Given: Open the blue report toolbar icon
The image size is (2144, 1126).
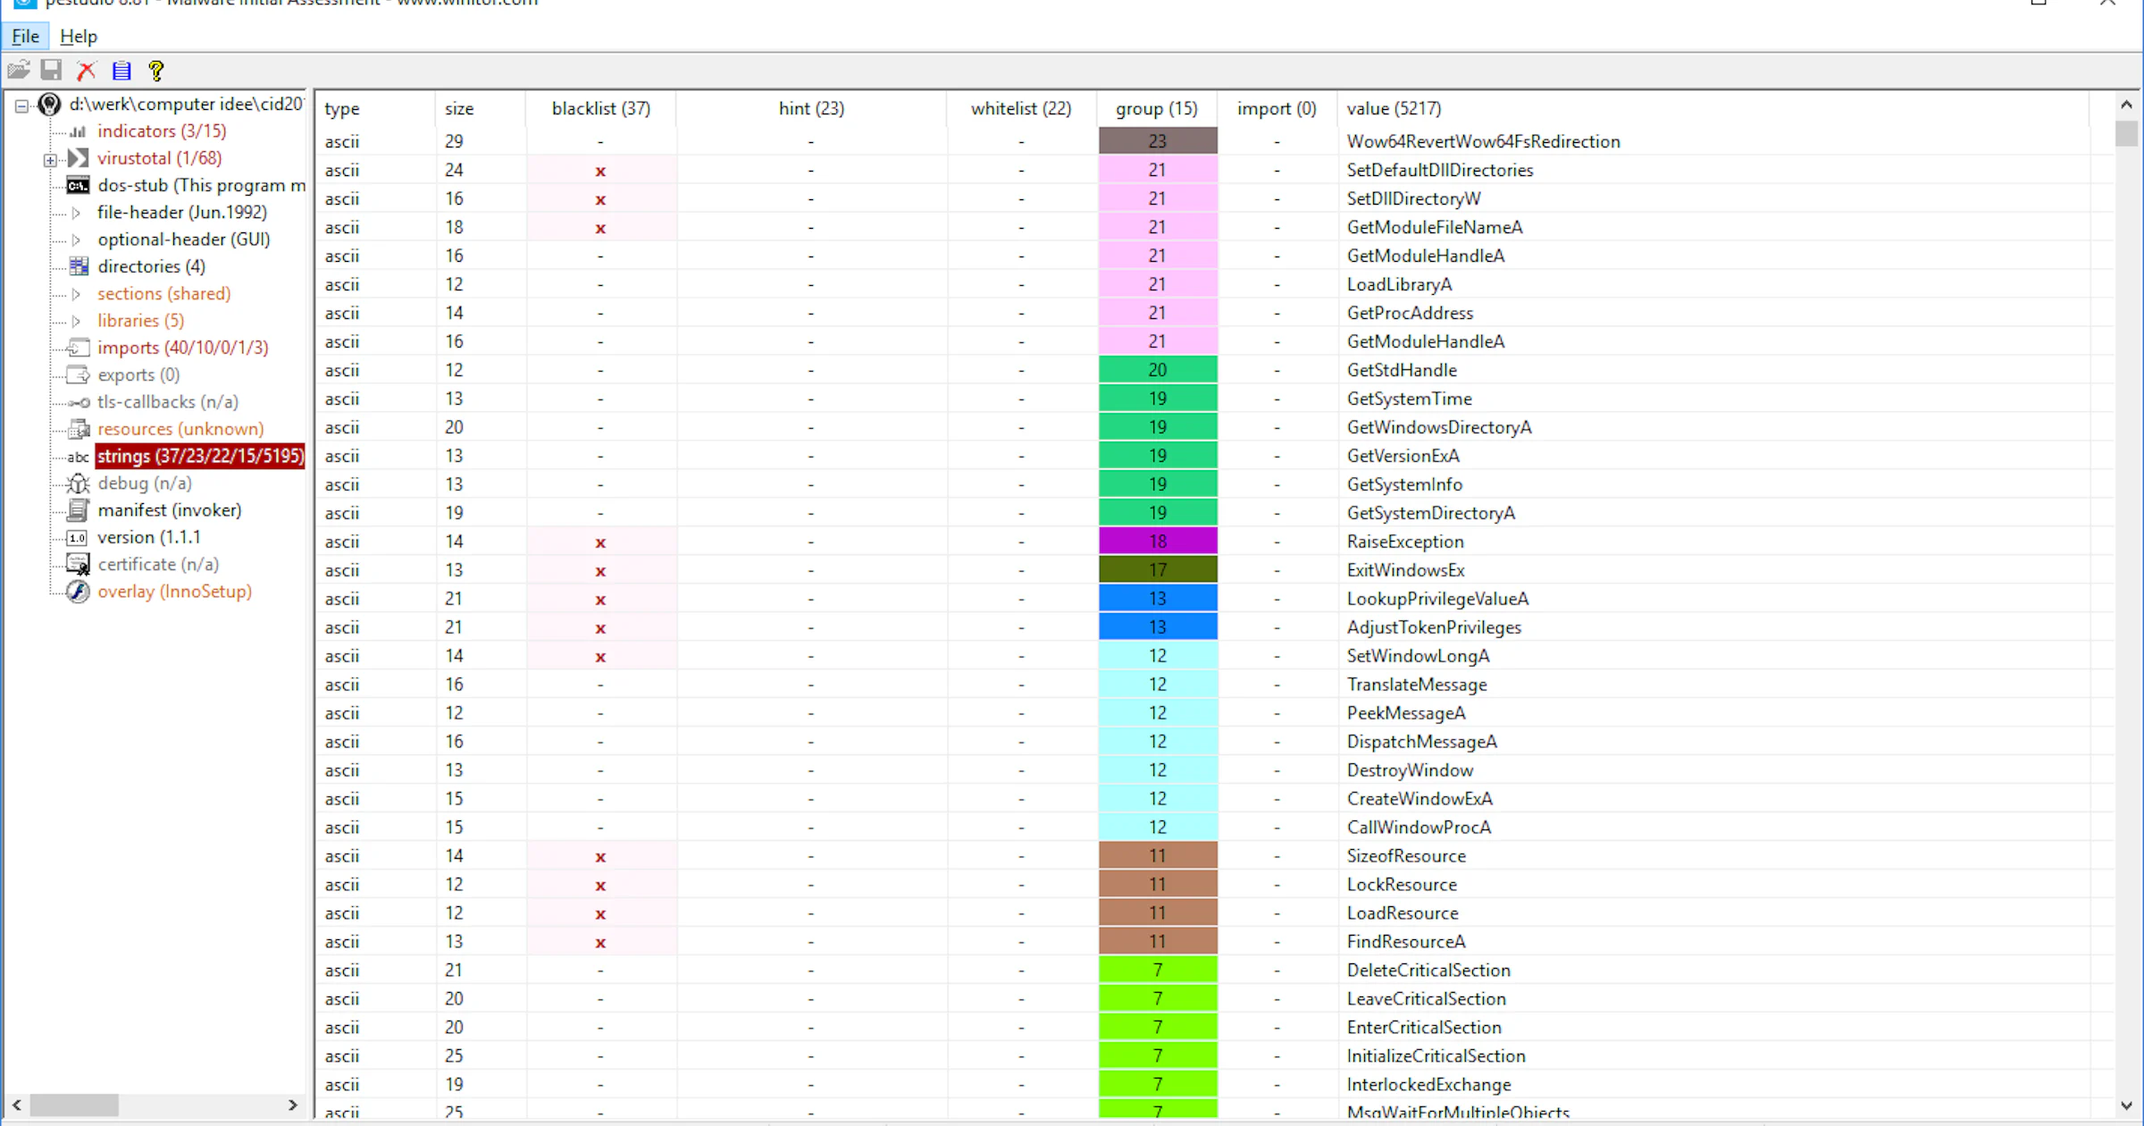Looking at the screenshot, I should point(121,70).
